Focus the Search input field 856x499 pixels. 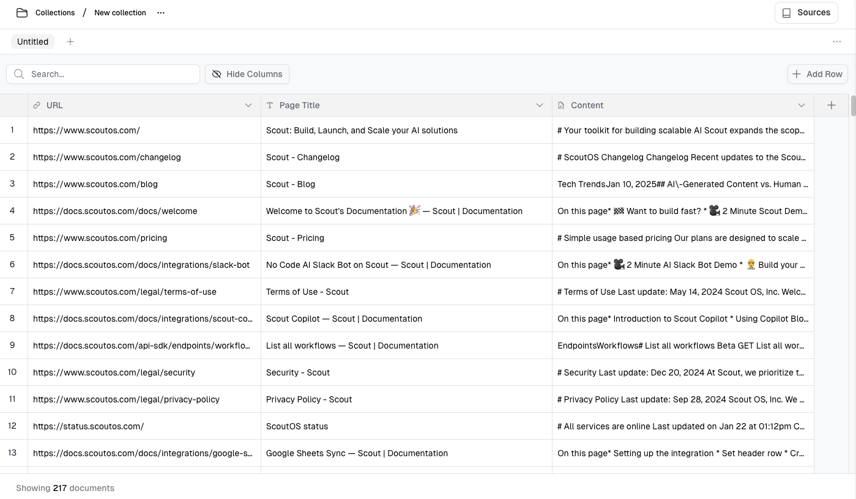[110, 74]
